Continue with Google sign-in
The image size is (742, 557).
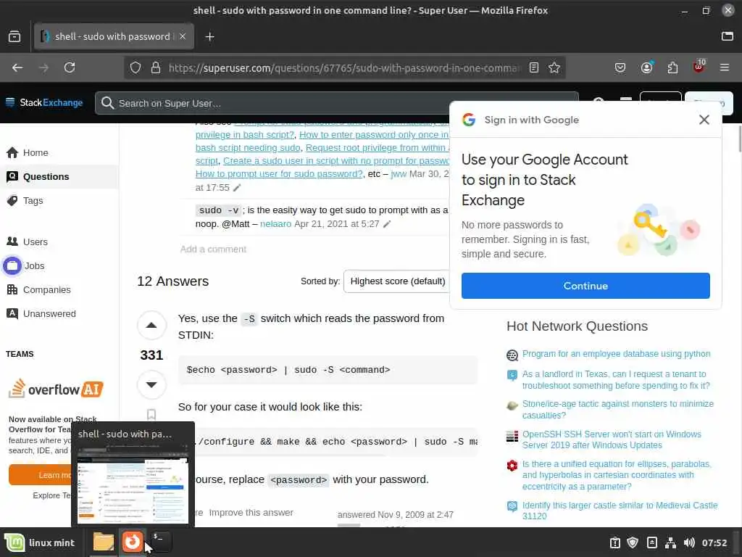[585, 286]
